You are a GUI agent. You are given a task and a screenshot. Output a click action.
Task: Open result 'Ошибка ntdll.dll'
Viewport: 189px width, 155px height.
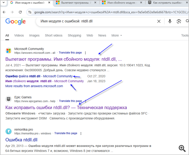pos(21,140)
